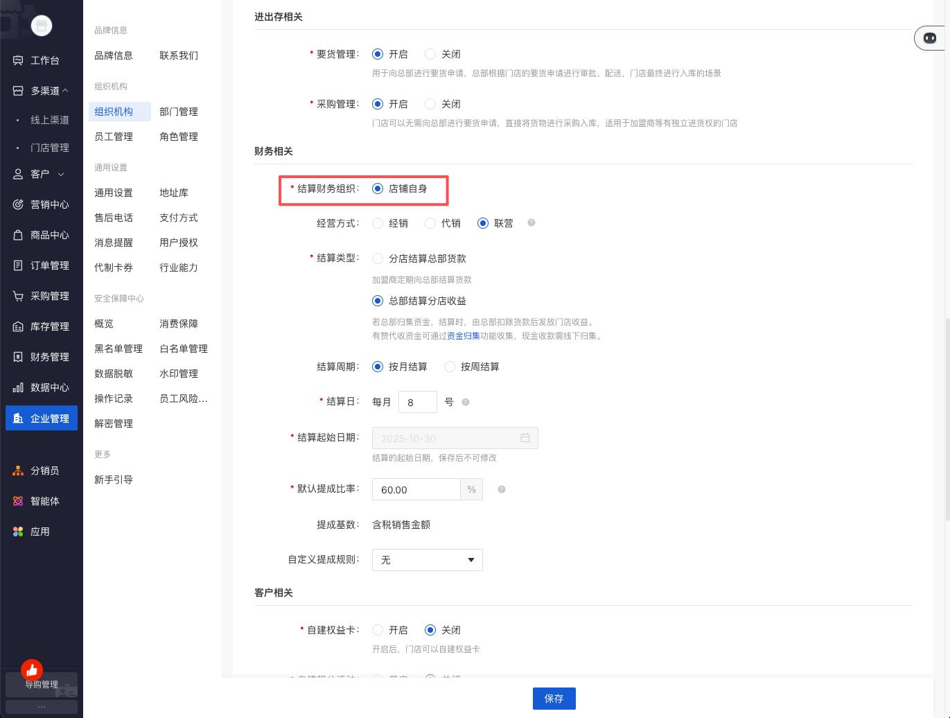Image resolution: width=950 pixels, height=718 pixels.
Task: Open the robot assistant icon at top right
Action: tap(930, 38)
